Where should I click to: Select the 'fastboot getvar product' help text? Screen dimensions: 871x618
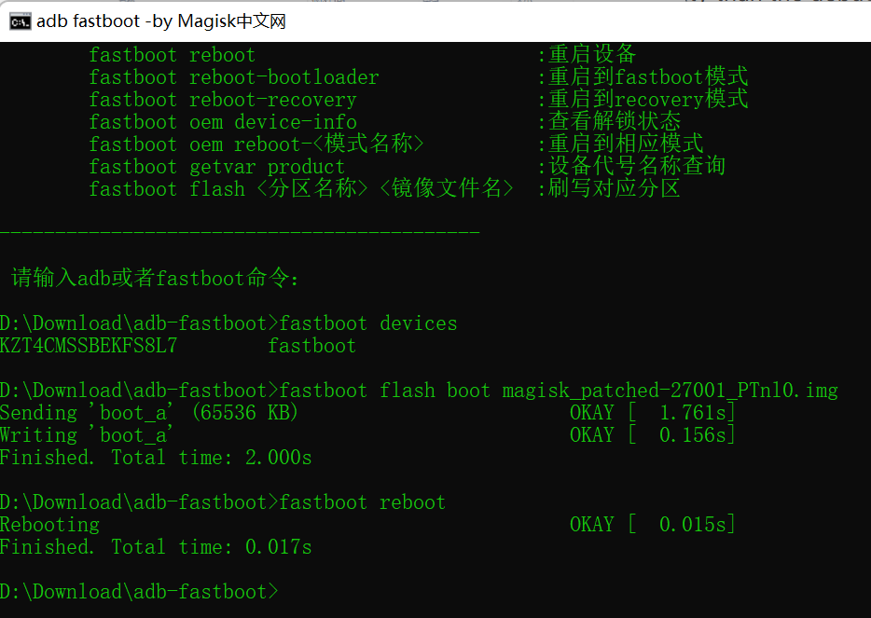pyautogui.click(x=213, y=166)
